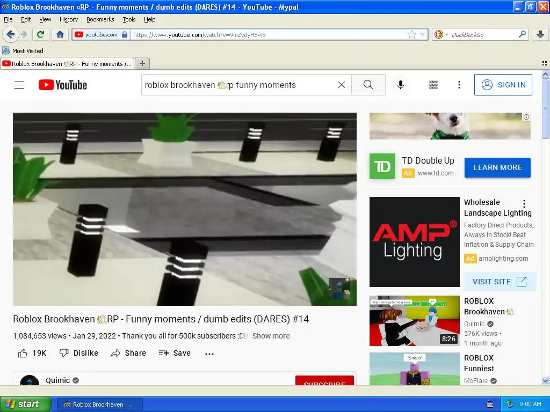Click the SIGN IN button
Screen dimensions: 550x412
tap(503, 85)
